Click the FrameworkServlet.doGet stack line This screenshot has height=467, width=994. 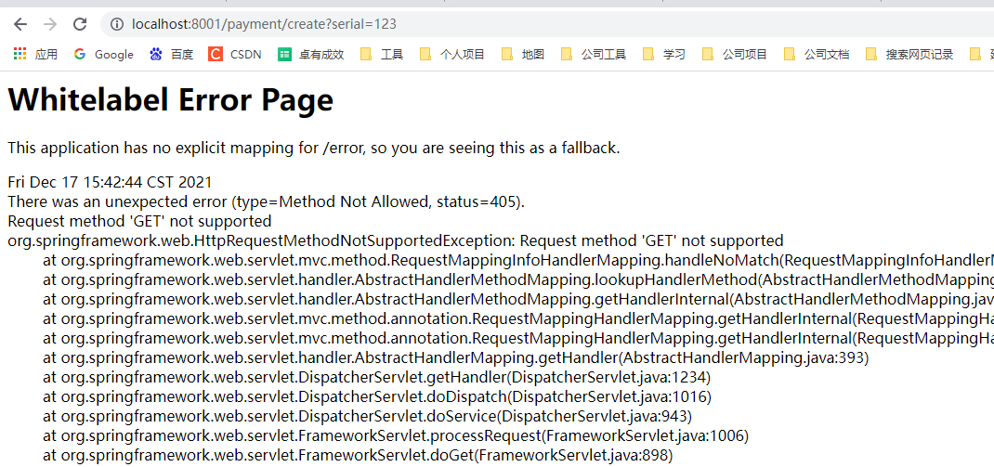359,456
